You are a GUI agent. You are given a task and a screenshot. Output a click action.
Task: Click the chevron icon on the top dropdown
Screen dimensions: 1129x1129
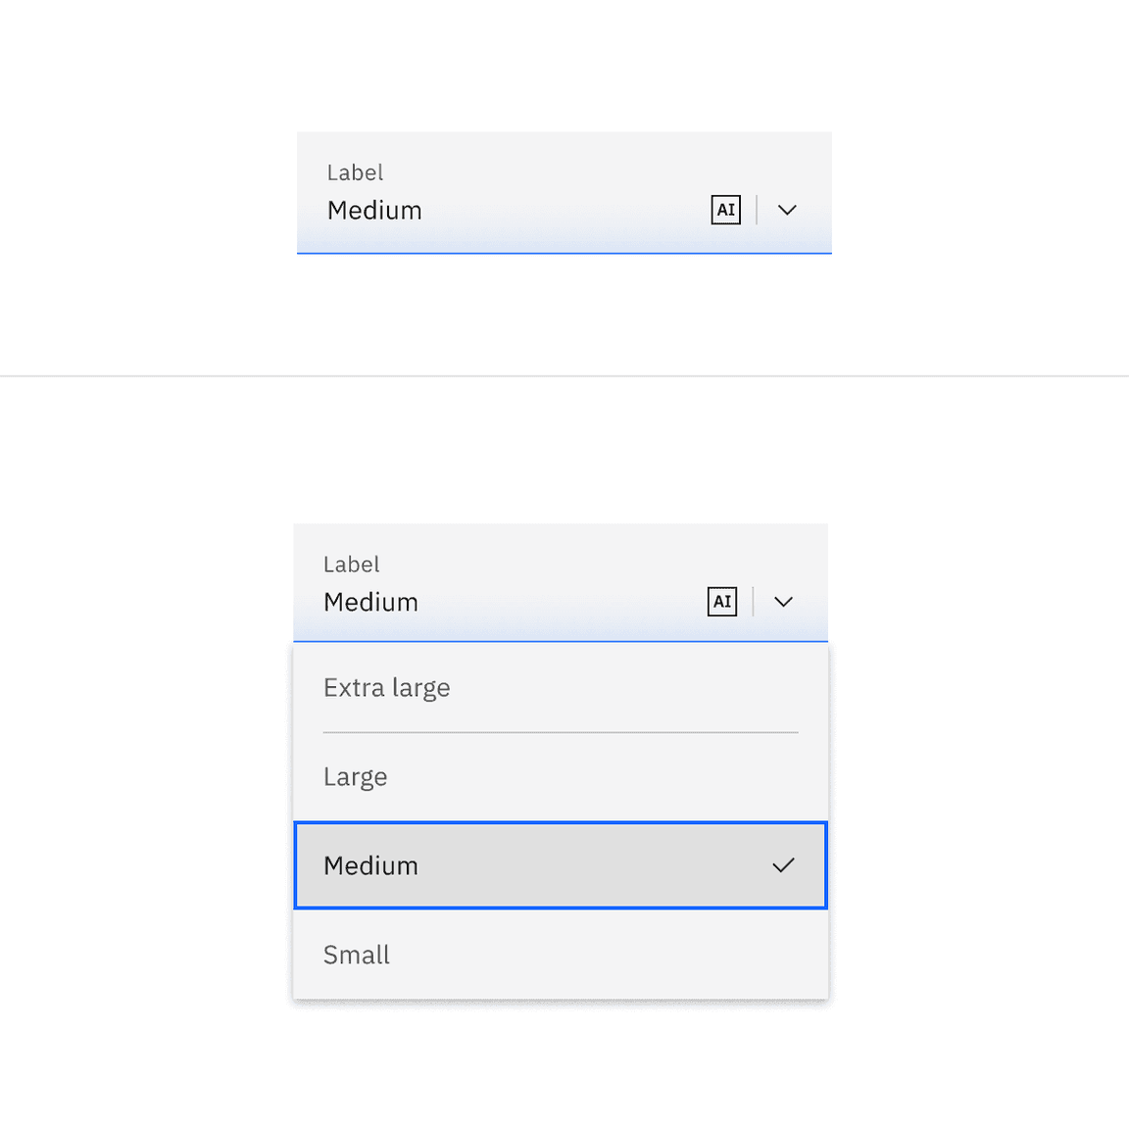[x=787, y=210]
